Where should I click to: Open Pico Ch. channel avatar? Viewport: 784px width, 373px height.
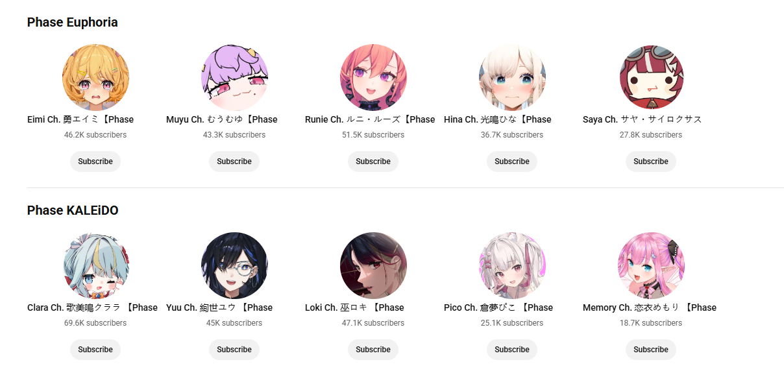coord(512,265)
